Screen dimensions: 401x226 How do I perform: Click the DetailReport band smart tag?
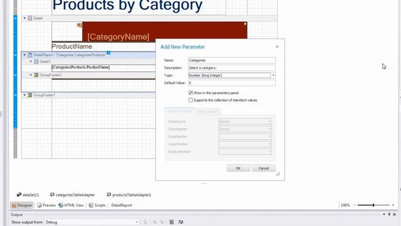pos(108,53)
